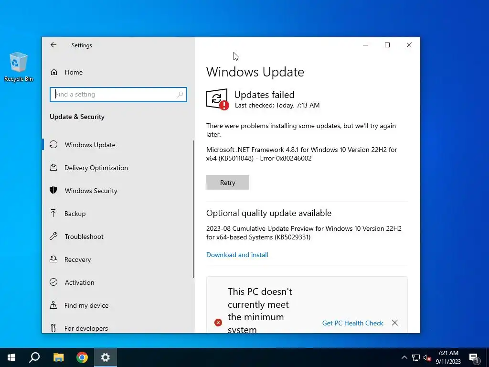Open the Get PC Health Check link

click(352, 323)
